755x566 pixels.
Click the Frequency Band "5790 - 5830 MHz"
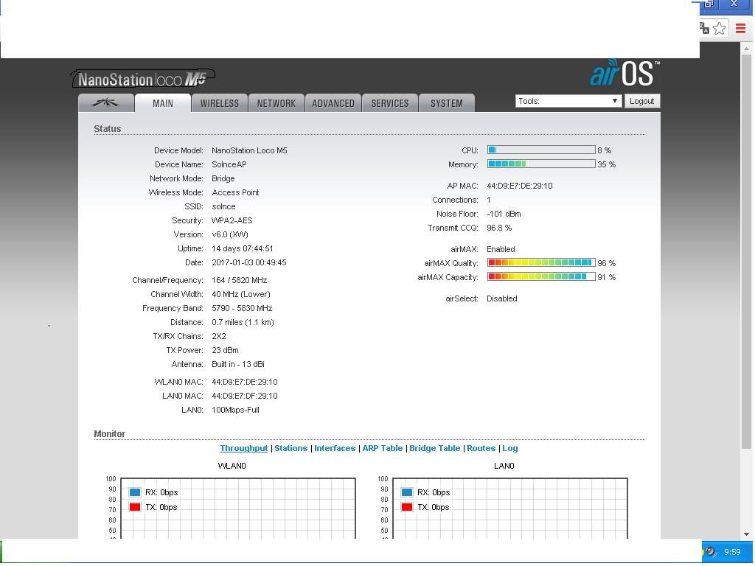[x=242, y=308]
